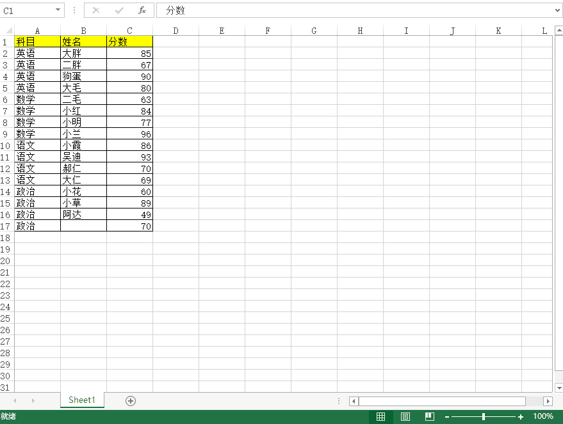
Task: Click the horizontal scrollbar thumb
Action: [x=442, y=401]
